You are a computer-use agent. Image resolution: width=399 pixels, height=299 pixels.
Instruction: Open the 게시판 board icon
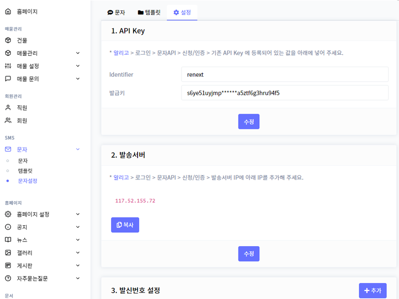click(x=8, y=266)
